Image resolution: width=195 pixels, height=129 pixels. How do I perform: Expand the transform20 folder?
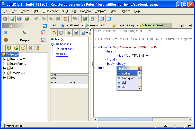point(4,59)
